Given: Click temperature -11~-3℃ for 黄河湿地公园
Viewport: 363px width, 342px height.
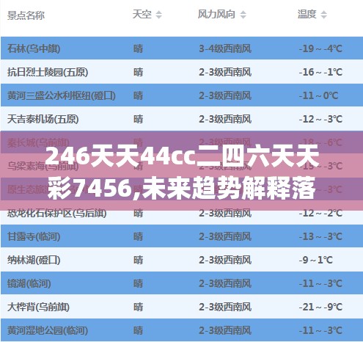Looking at the screenshot, I should (x=320, y=330).
